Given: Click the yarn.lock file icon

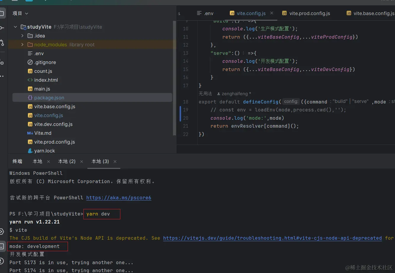Looking at the screenshot, I should click(30, 151).
